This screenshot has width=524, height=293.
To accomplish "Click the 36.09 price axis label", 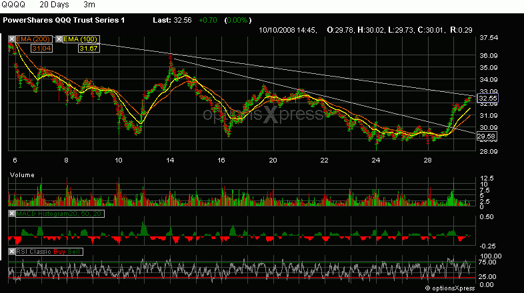I will (x=489, y=56).
